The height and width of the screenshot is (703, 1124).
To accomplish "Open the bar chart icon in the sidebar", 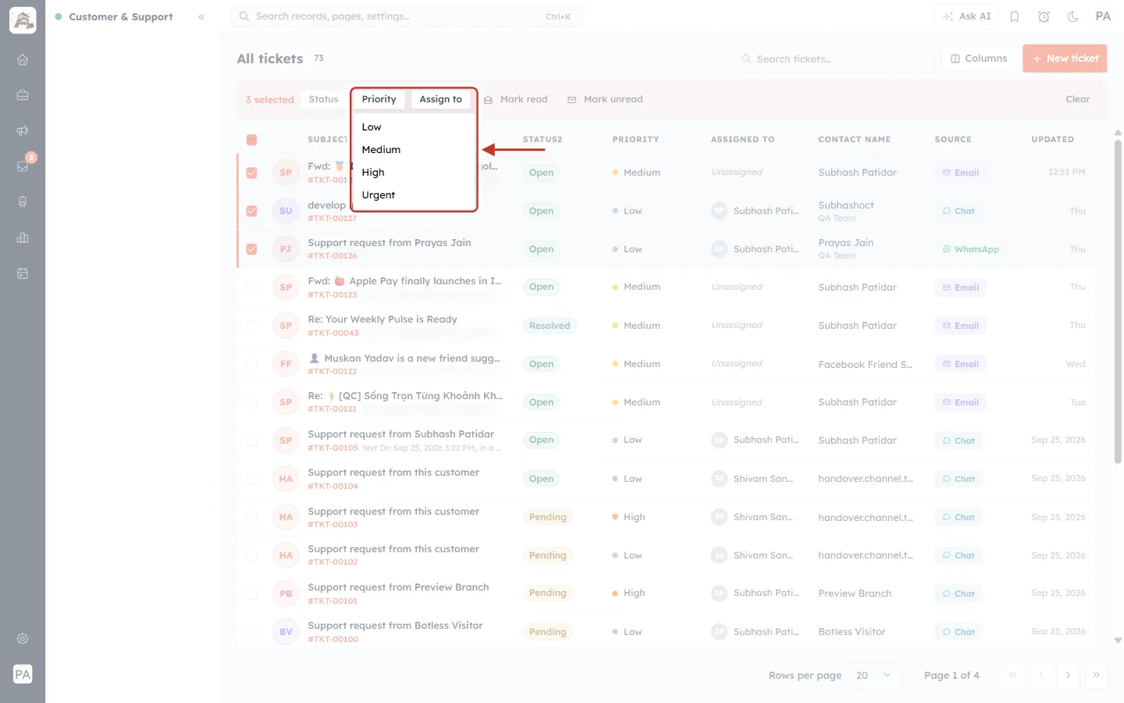I will tap(23, 237).
